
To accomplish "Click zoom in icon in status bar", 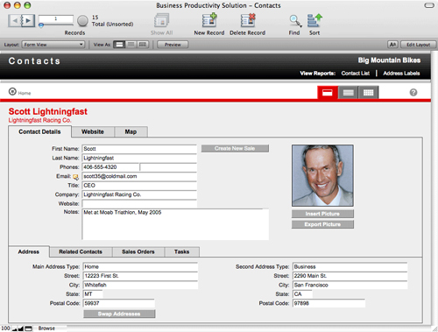I will click(x=21, y=328).
